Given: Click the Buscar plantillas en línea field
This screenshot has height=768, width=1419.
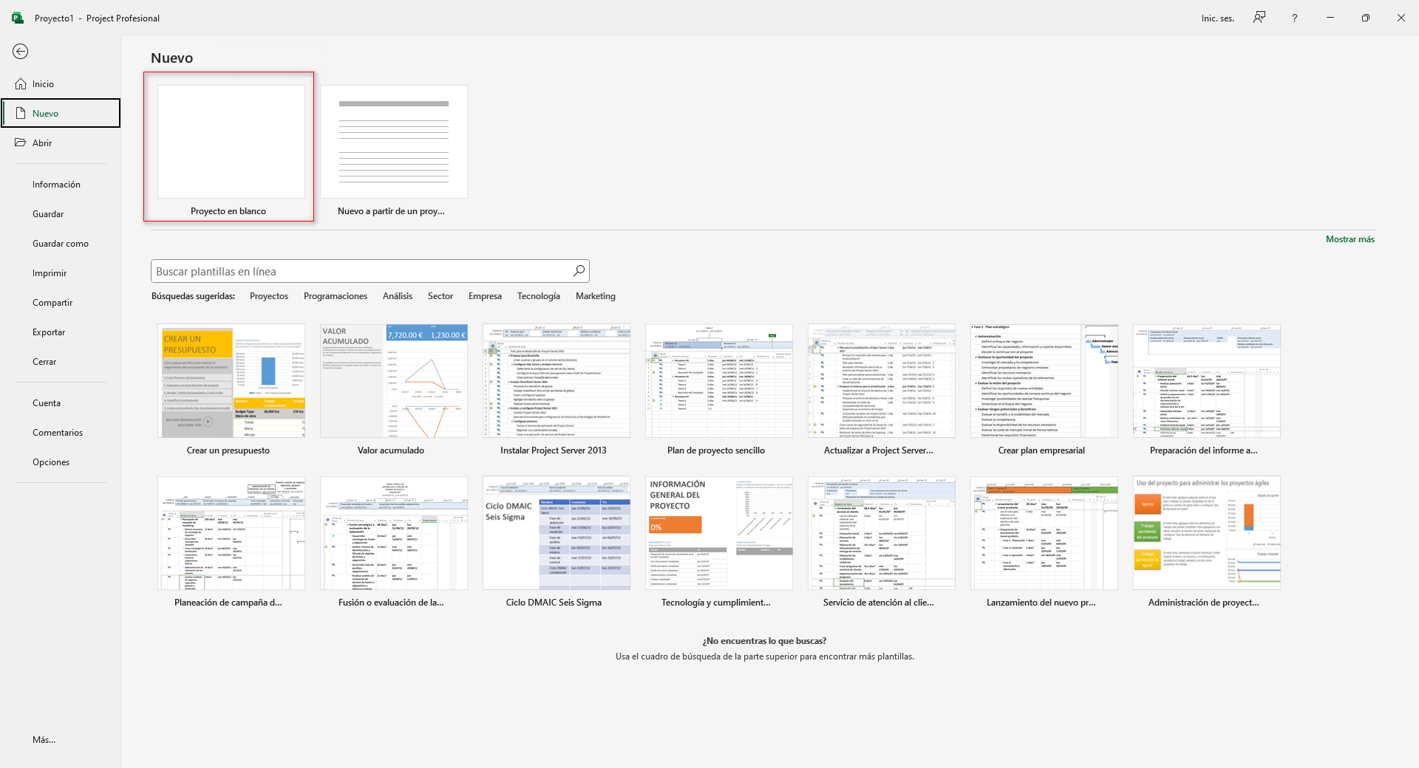Looking at the screenshot, I should coord(362,271).
